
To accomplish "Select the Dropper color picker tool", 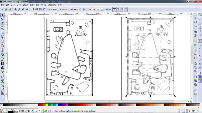I will [x=2, y=90].
